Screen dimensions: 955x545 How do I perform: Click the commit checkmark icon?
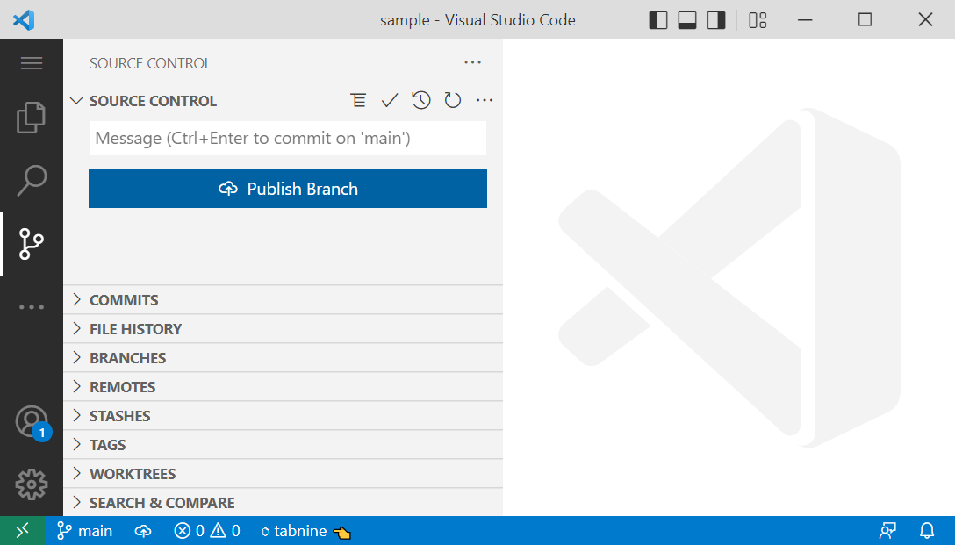390,101
